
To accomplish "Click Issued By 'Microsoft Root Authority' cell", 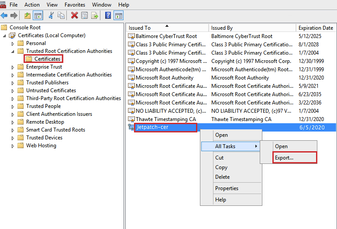I will (240, 77).
